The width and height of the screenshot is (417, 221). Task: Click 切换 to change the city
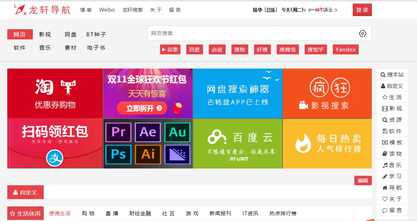(x=271, y=10)
